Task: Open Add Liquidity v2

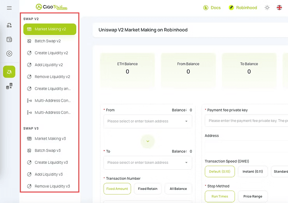Action: click(x=50, y=65)
